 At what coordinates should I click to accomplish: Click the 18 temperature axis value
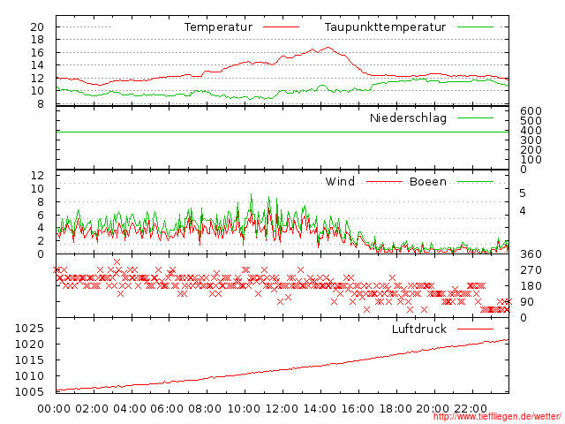(x=37, y=40)
